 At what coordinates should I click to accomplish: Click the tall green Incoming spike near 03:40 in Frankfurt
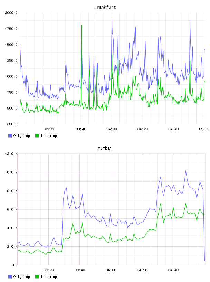tap(82, 25)
